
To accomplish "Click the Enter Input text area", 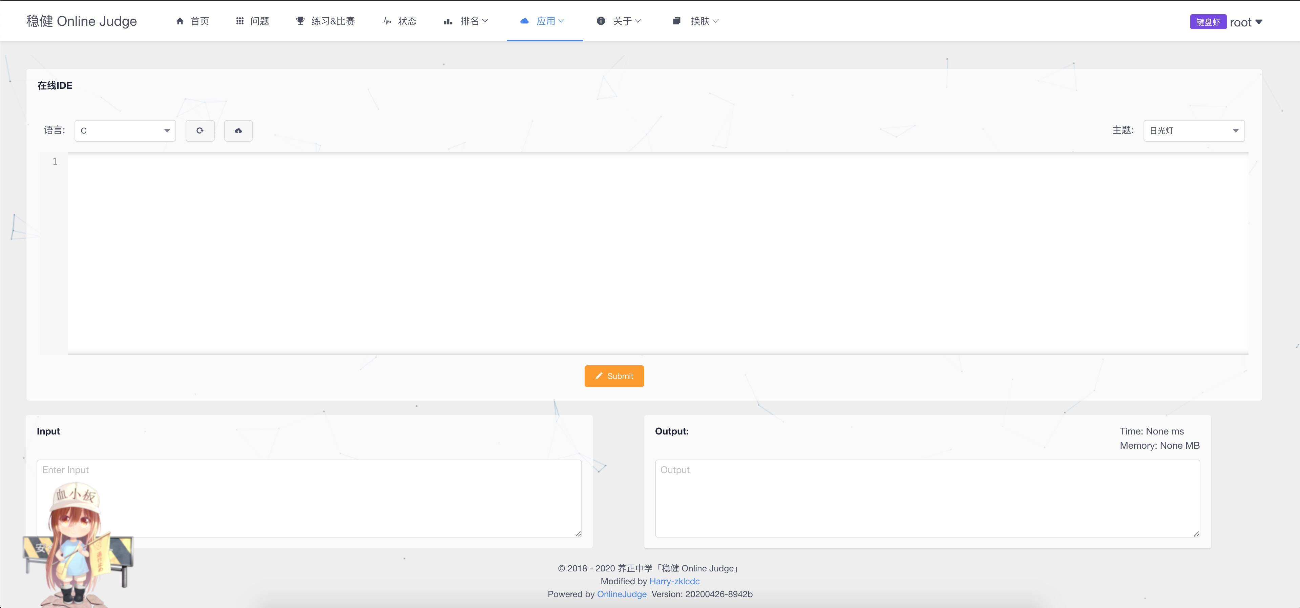I will pyautogui.click(x=309, y=498).
